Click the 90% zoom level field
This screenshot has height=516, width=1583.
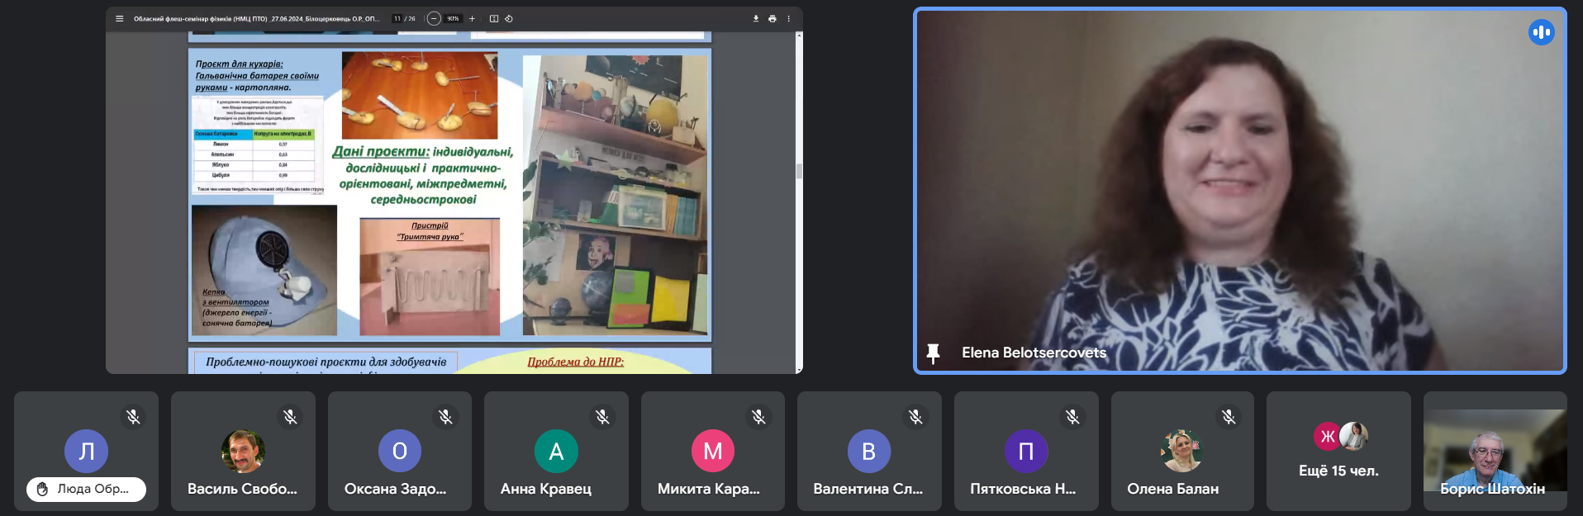(453, 18)
